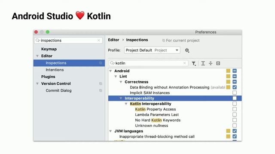Uncheck the JVM languages group checkbox
275x154 pixels.
coord(235,131)
